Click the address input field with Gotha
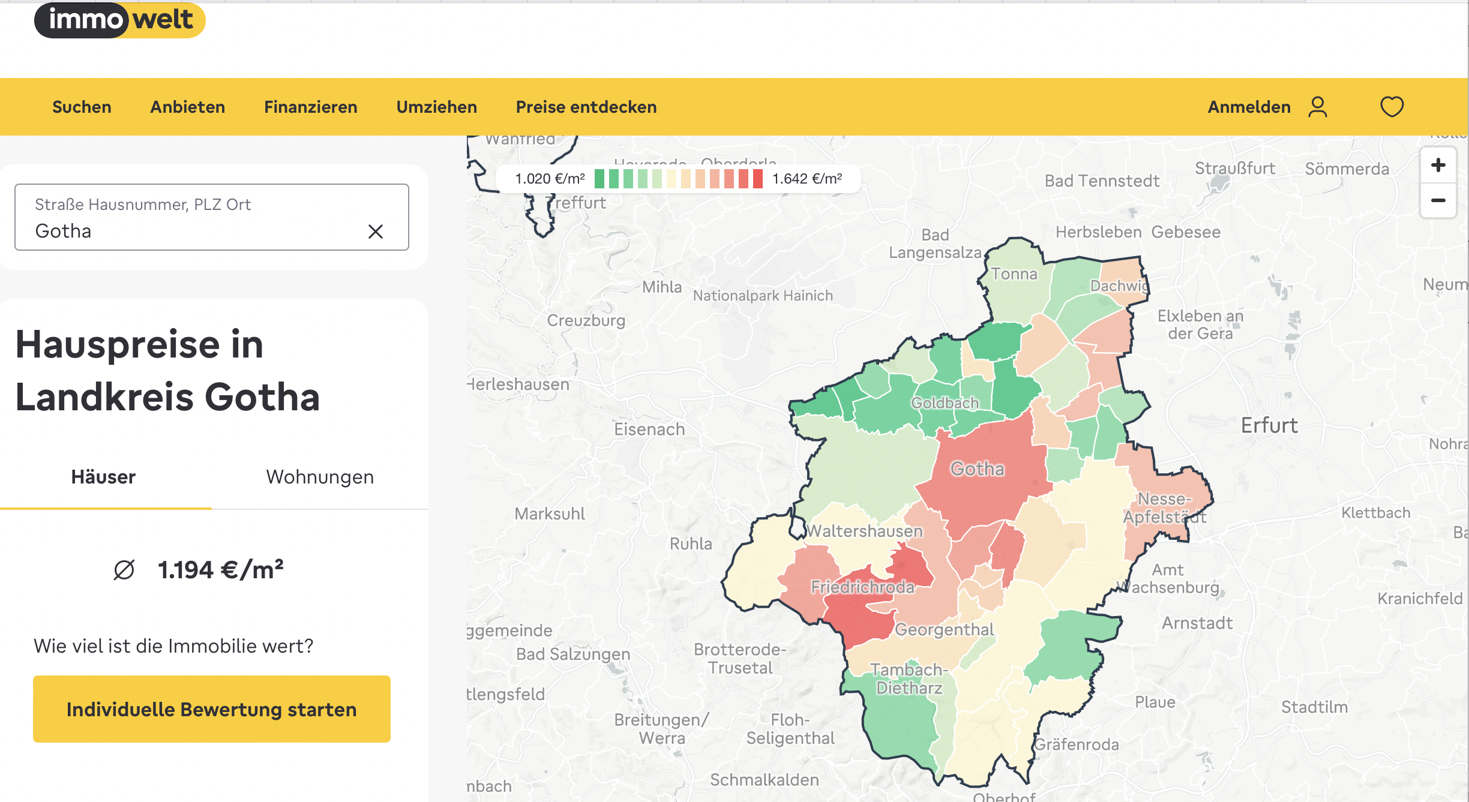 point(212,217)
